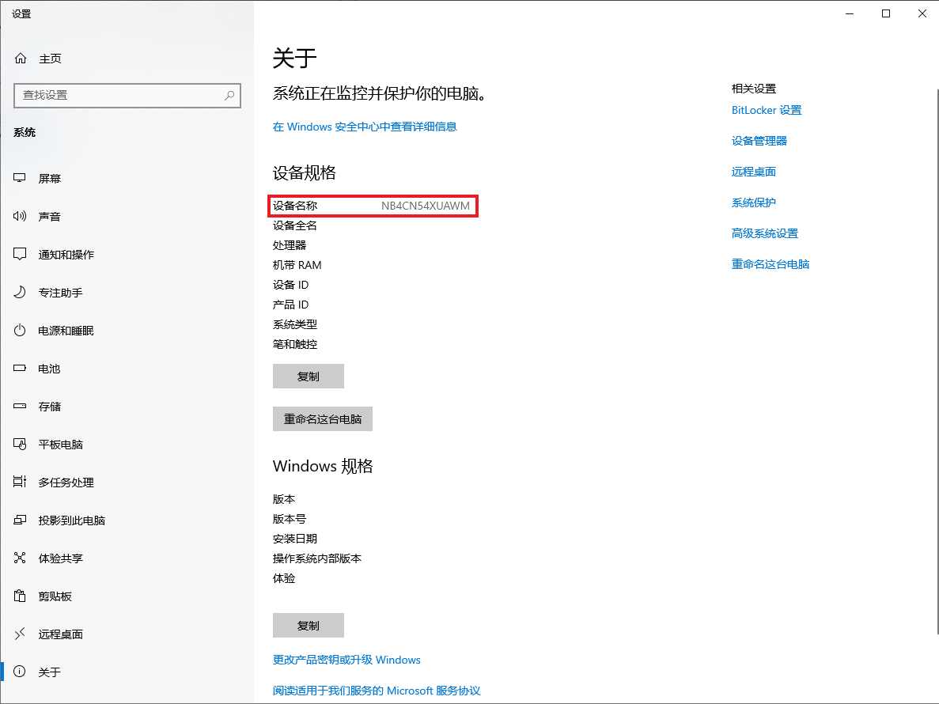Select Clipboard (剪贴板) in sidebar

pos(55,596)
